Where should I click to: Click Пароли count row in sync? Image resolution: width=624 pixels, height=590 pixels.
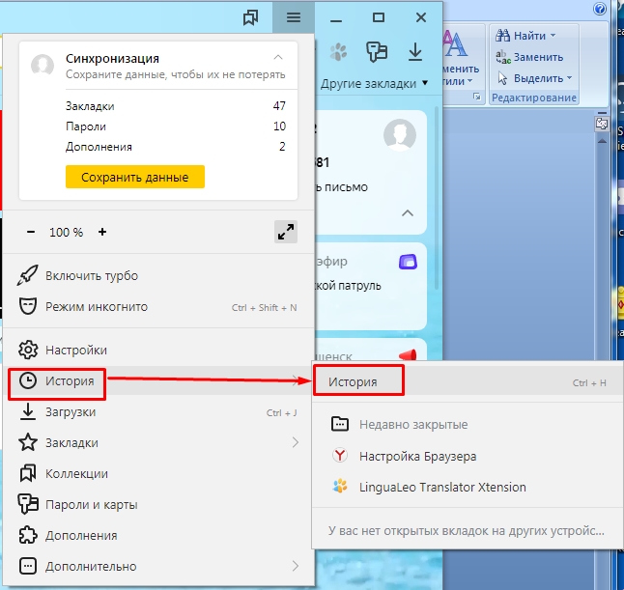click(x=176, y=126)
